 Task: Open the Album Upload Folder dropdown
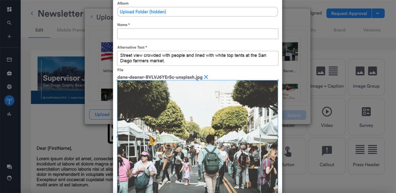point(198,12)
